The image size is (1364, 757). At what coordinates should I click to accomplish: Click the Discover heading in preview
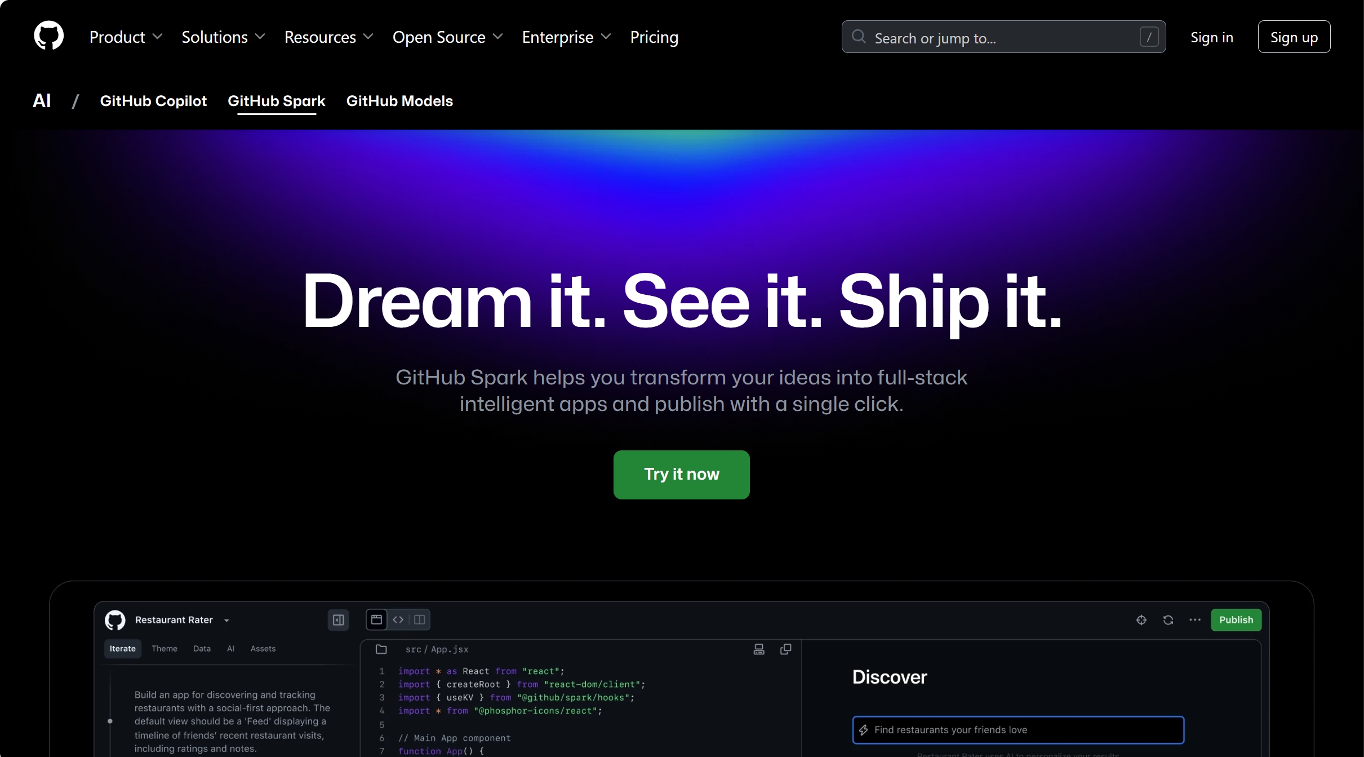click(x=890, y=677)
